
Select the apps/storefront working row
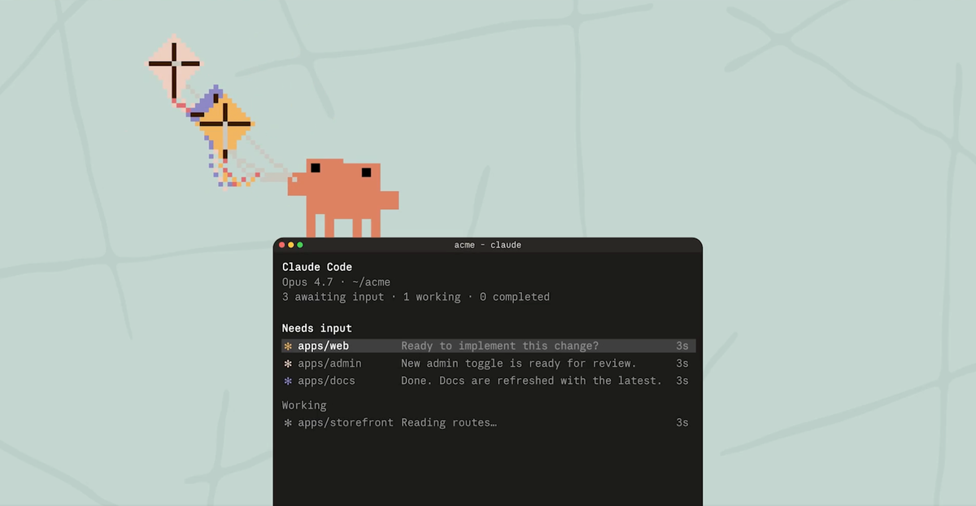(x=488, y=423)
